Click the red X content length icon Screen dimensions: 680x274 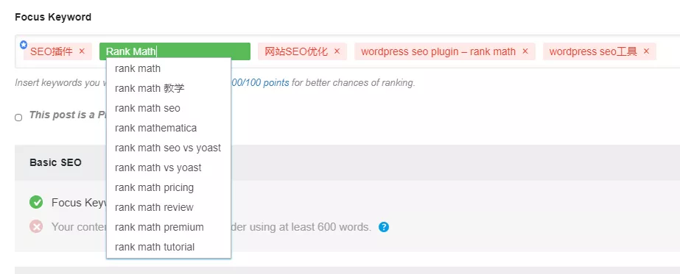(36, 226)
